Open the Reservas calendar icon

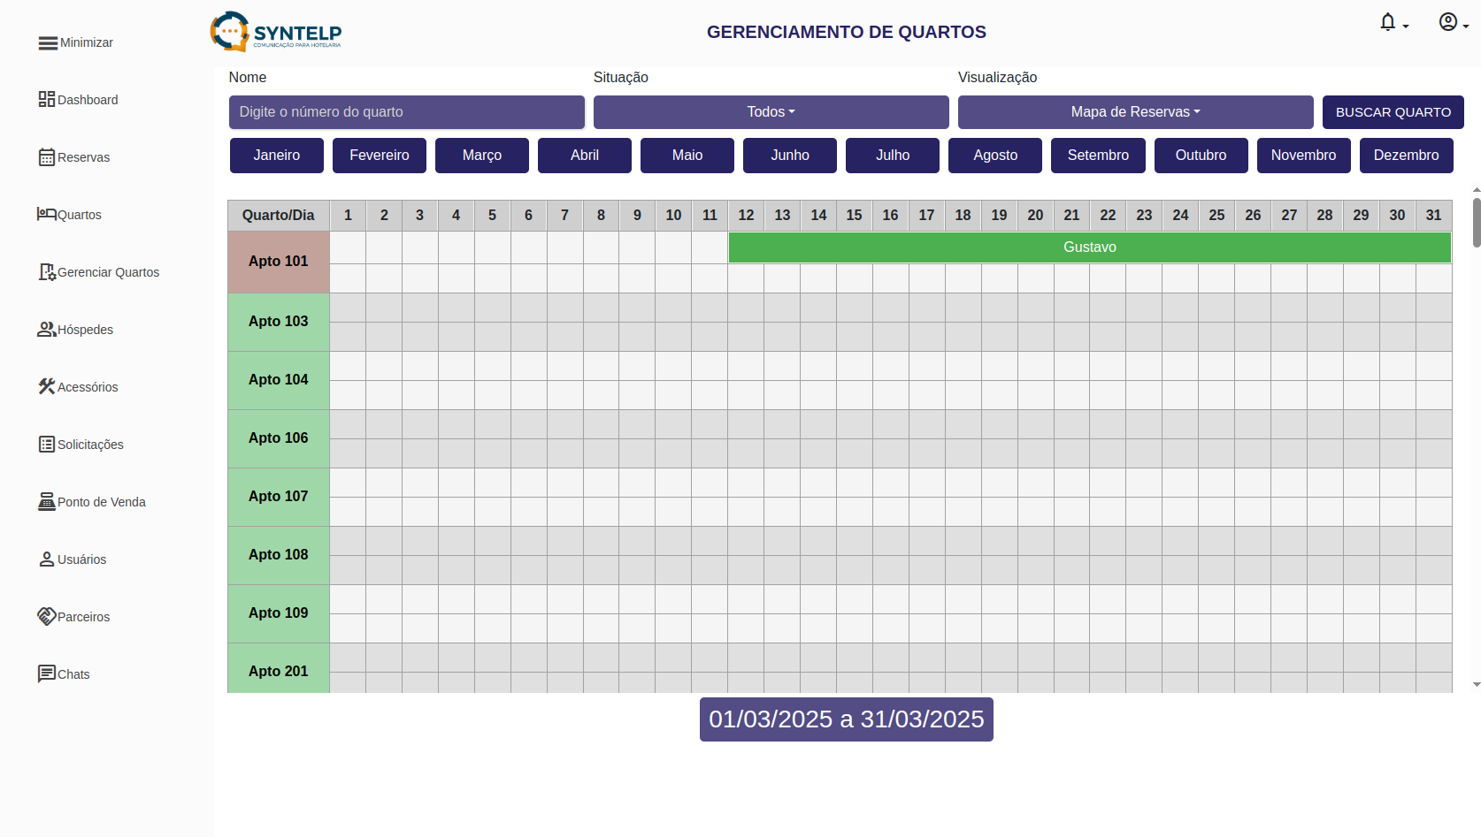click(47, 157)
